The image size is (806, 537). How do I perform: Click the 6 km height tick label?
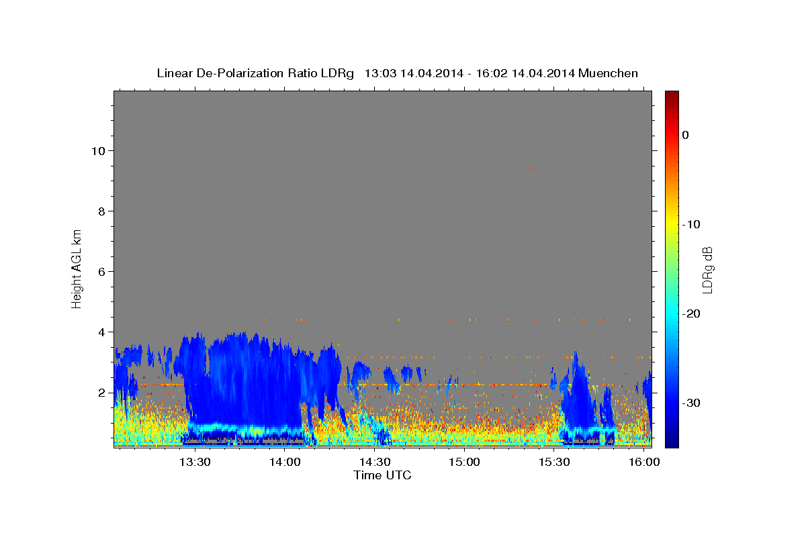click(101, 271)
